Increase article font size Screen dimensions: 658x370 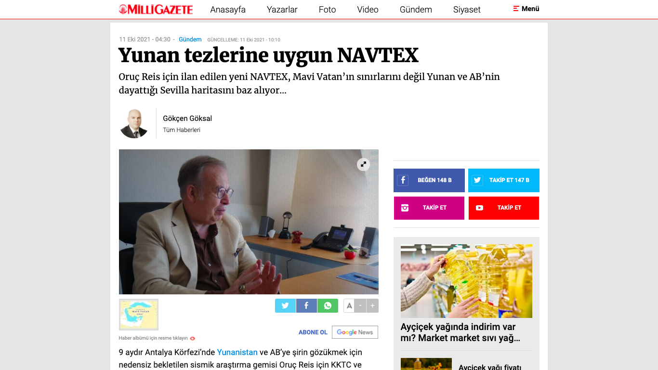tap(372, 305)
